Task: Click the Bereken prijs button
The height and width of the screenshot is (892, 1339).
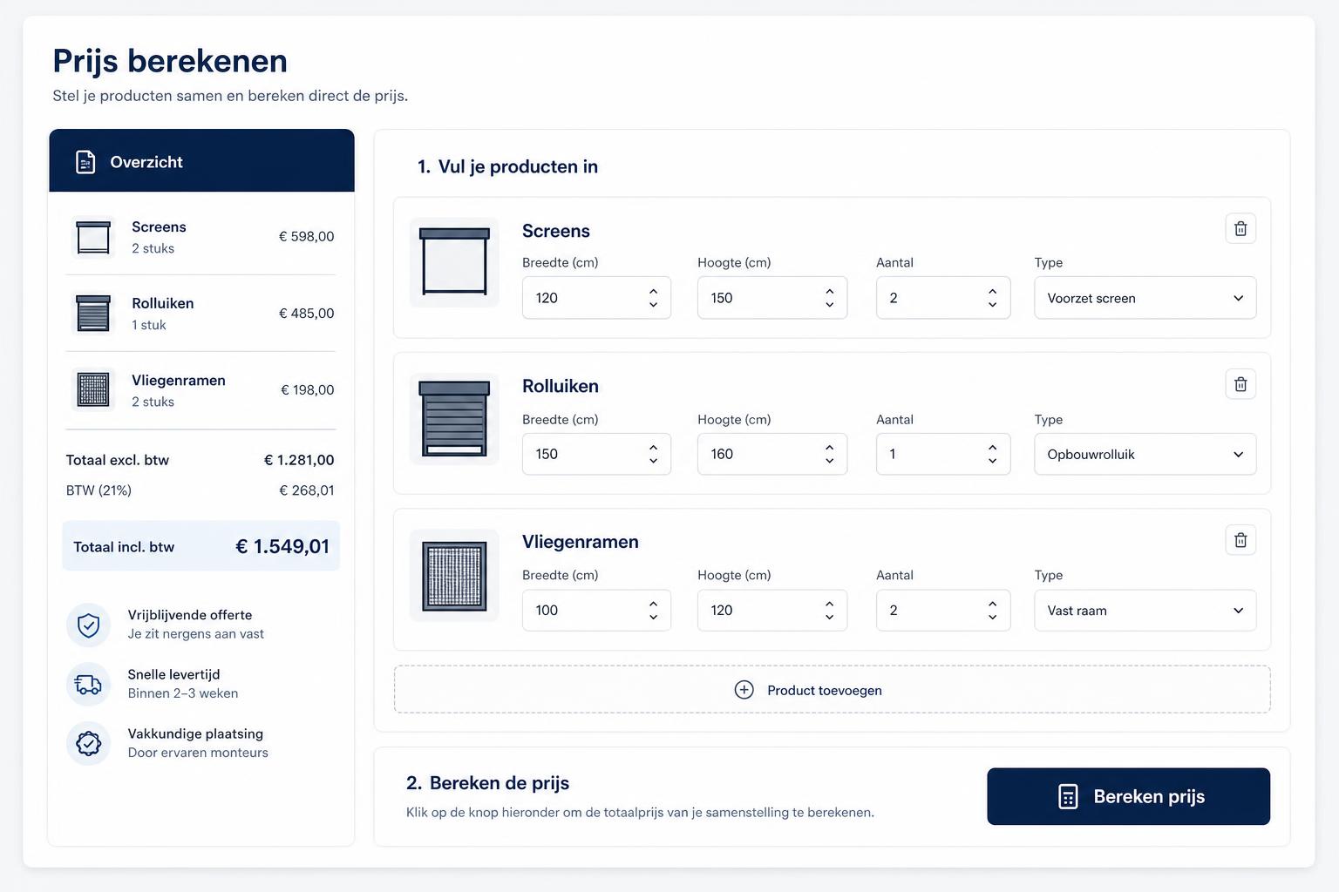Action: pyautogui.click(x=1128, y=796)
